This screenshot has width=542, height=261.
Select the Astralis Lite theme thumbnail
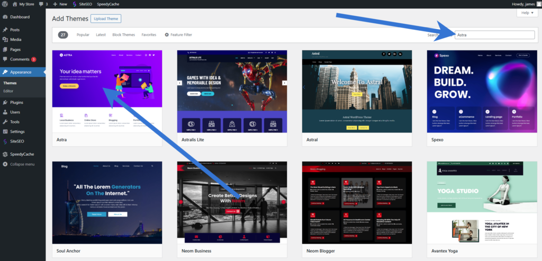pyautogui.click(x=232, y=91)
